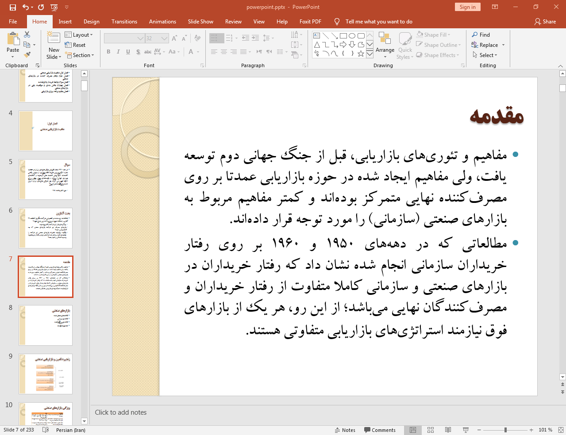566x435 pixels.
Task: Adjust the zoom slider handle
Action: point(505,430)
